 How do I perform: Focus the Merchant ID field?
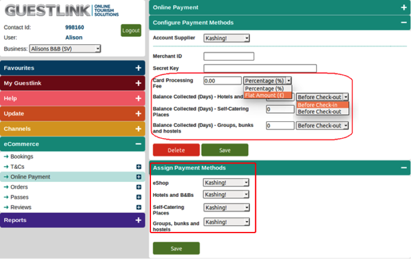(229, 56)
